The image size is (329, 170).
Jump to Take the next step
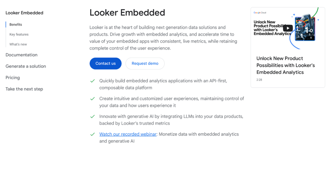pos(24,89)
